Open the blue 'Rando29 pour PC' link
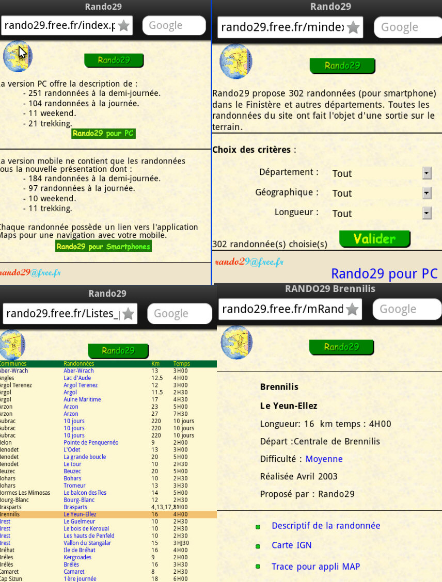This screenshot has width=442, height=582. 385,274
